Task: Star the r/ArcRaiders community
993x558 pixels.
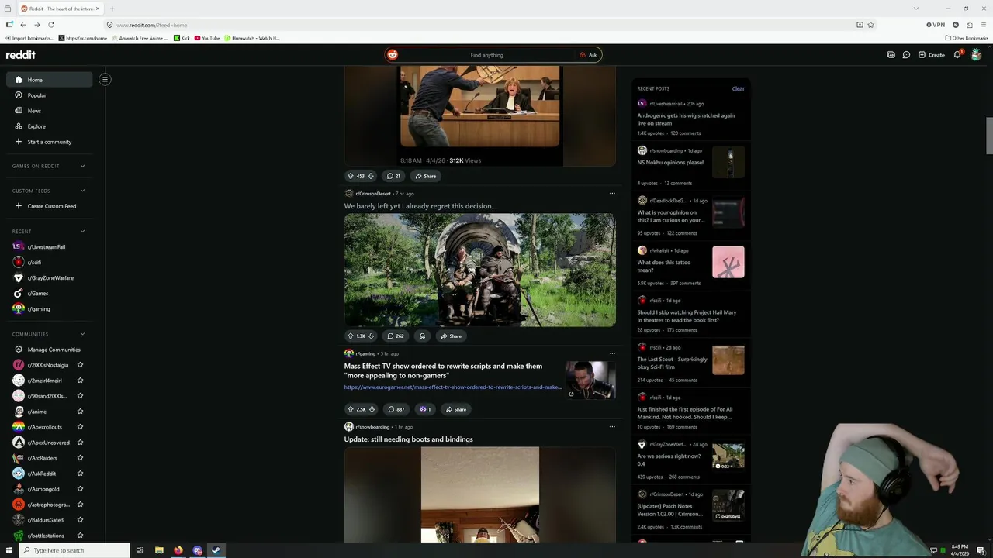Action: (80, 458)
